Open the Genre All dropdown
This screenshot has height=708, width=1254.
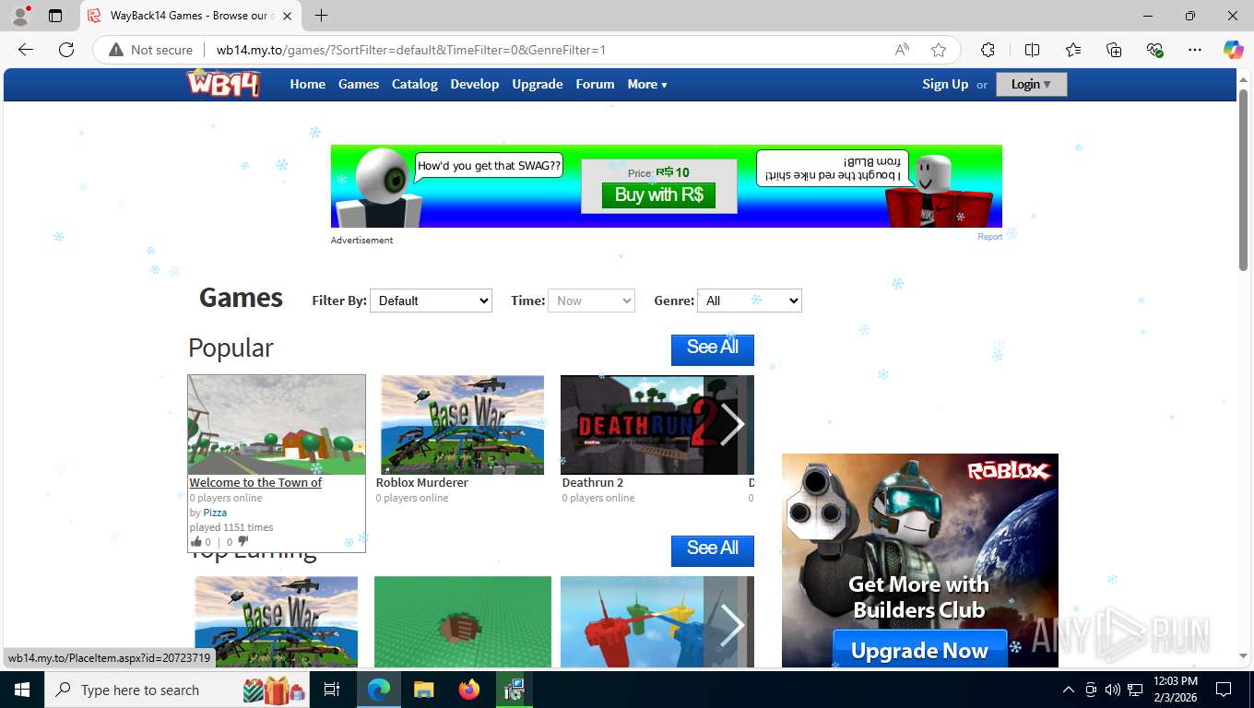pyautogui.click(x=750, y=301)
